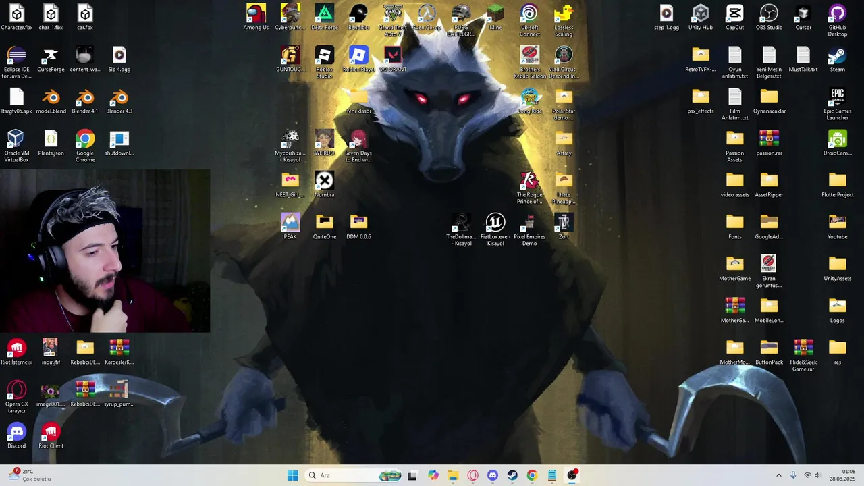Image resolution: width=864 pixels, height=486 pixels.
Task: Click the GUNTOUCH game icon
Action: 290,59
